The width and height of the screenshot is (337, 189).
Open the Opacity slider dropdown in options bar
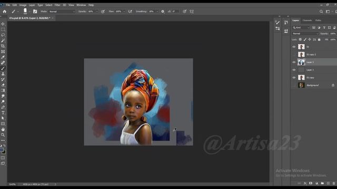[97, 12]
